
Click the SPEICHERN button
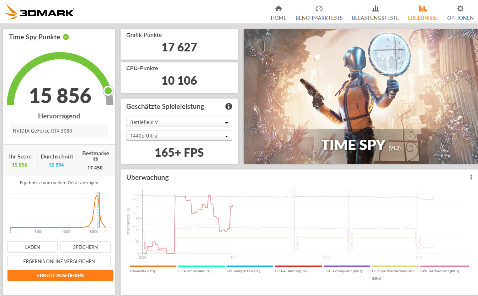[x=85, y=247]
